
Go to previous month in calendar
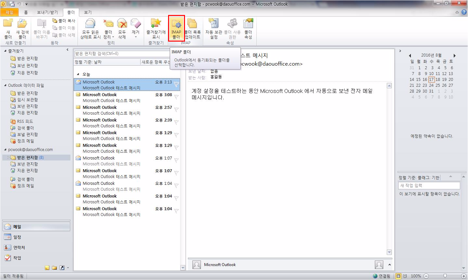[x=410, y=56]
